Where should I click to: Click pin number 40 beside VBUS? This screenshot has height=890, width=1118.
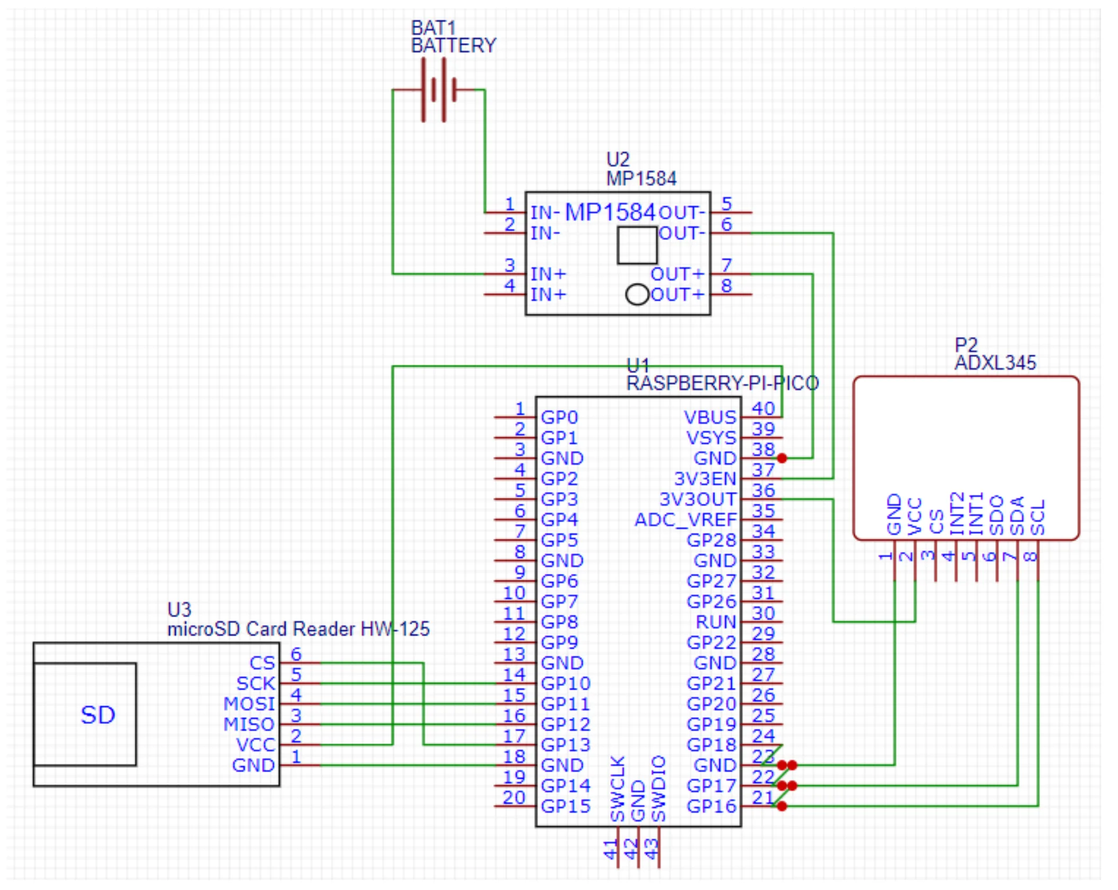point(764,409)
